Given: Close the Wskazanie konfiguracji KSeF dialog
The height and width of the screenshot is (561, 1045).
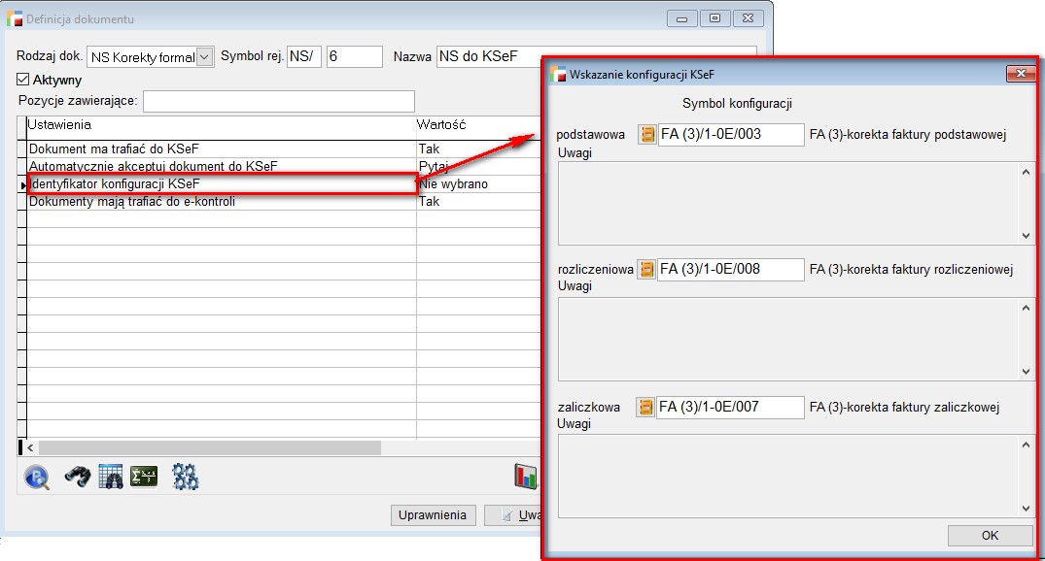Looking at the screenshot, I should (1020, 74).
